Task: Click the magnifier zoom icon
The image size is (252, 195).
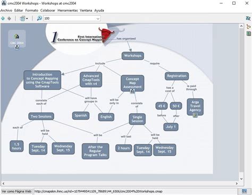Action: 39,18
